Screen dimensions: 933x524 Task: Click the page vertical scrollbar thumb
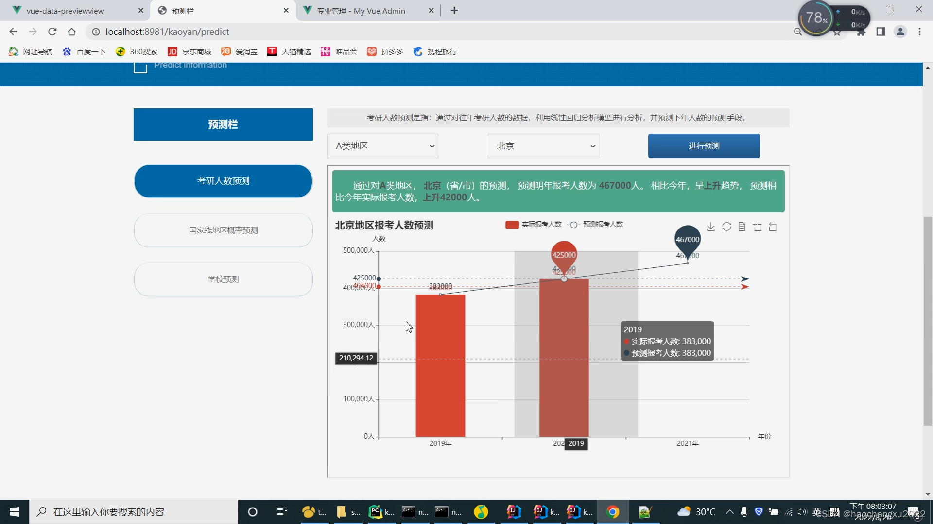tap(928, 320)
